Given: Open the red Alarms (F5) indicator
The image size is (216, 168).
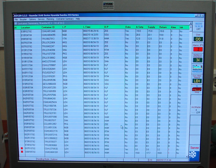Looking at the screenshot, I should (198, 49).
